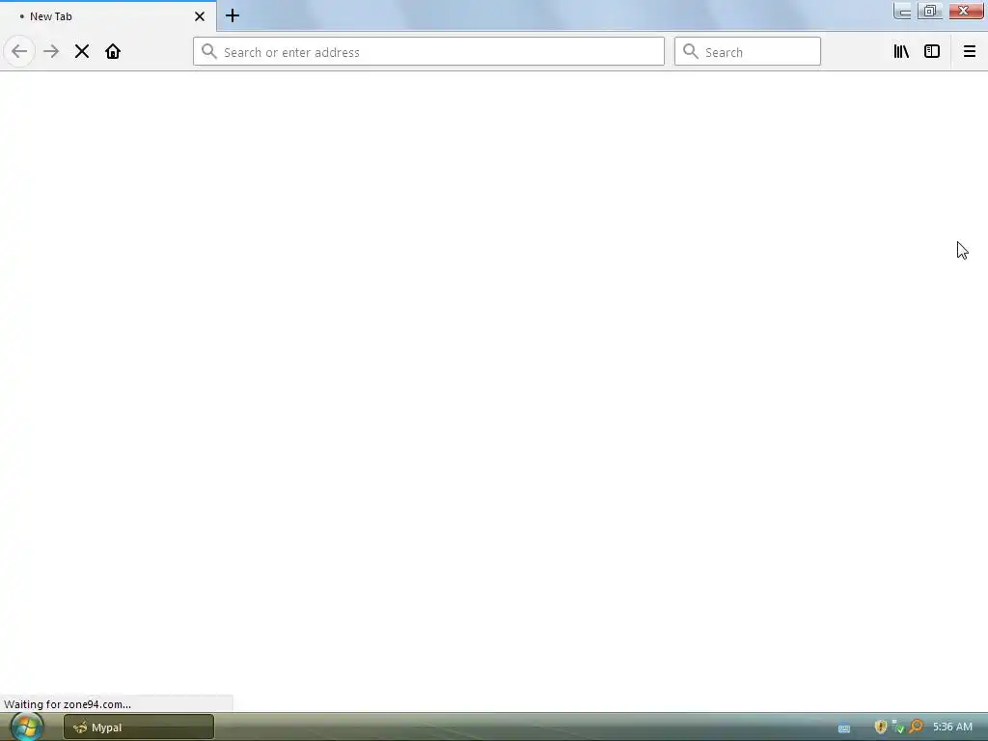
Task: Close the Mypal browser window
Action: (x=964, y=12)
